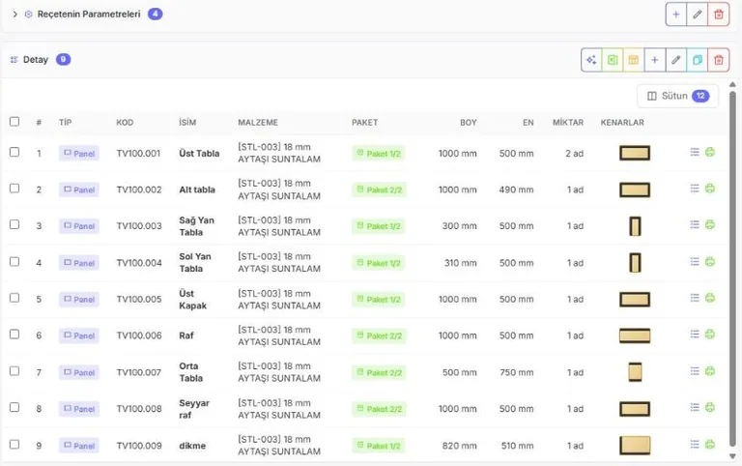
Task: Open the edge preview for dikme row
Action: pyautogui.click(x=635, y=446)
